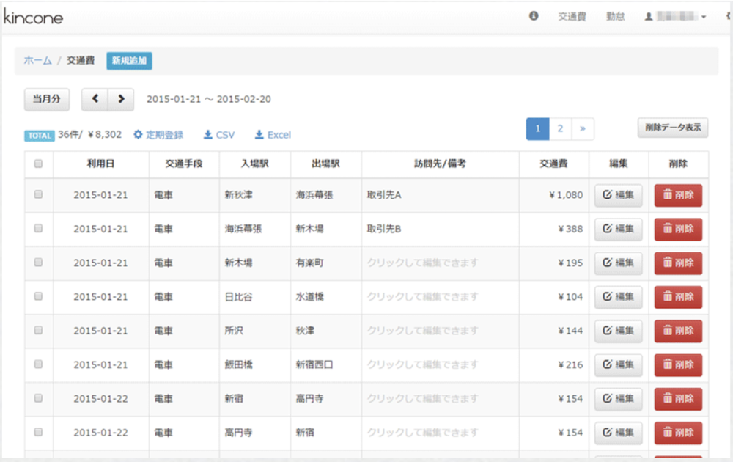Click the pencil 編集 icon on the 取引先A row
Viewport: 733px width, 462px height.
point(608,195)
